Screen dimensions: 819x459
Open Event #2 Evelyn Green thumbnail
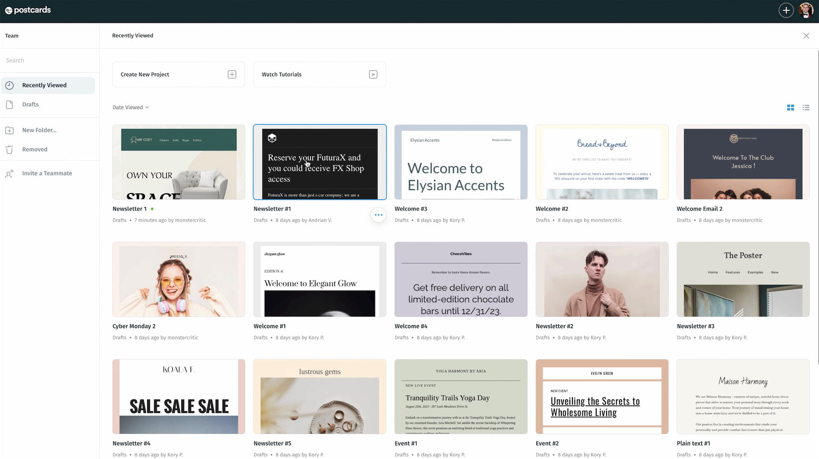pyautogui.click(x=602, y=396)
